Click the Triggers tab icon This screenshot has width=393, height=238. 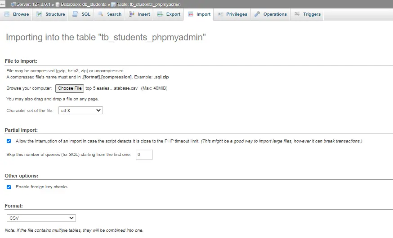[x=297, y=14]
